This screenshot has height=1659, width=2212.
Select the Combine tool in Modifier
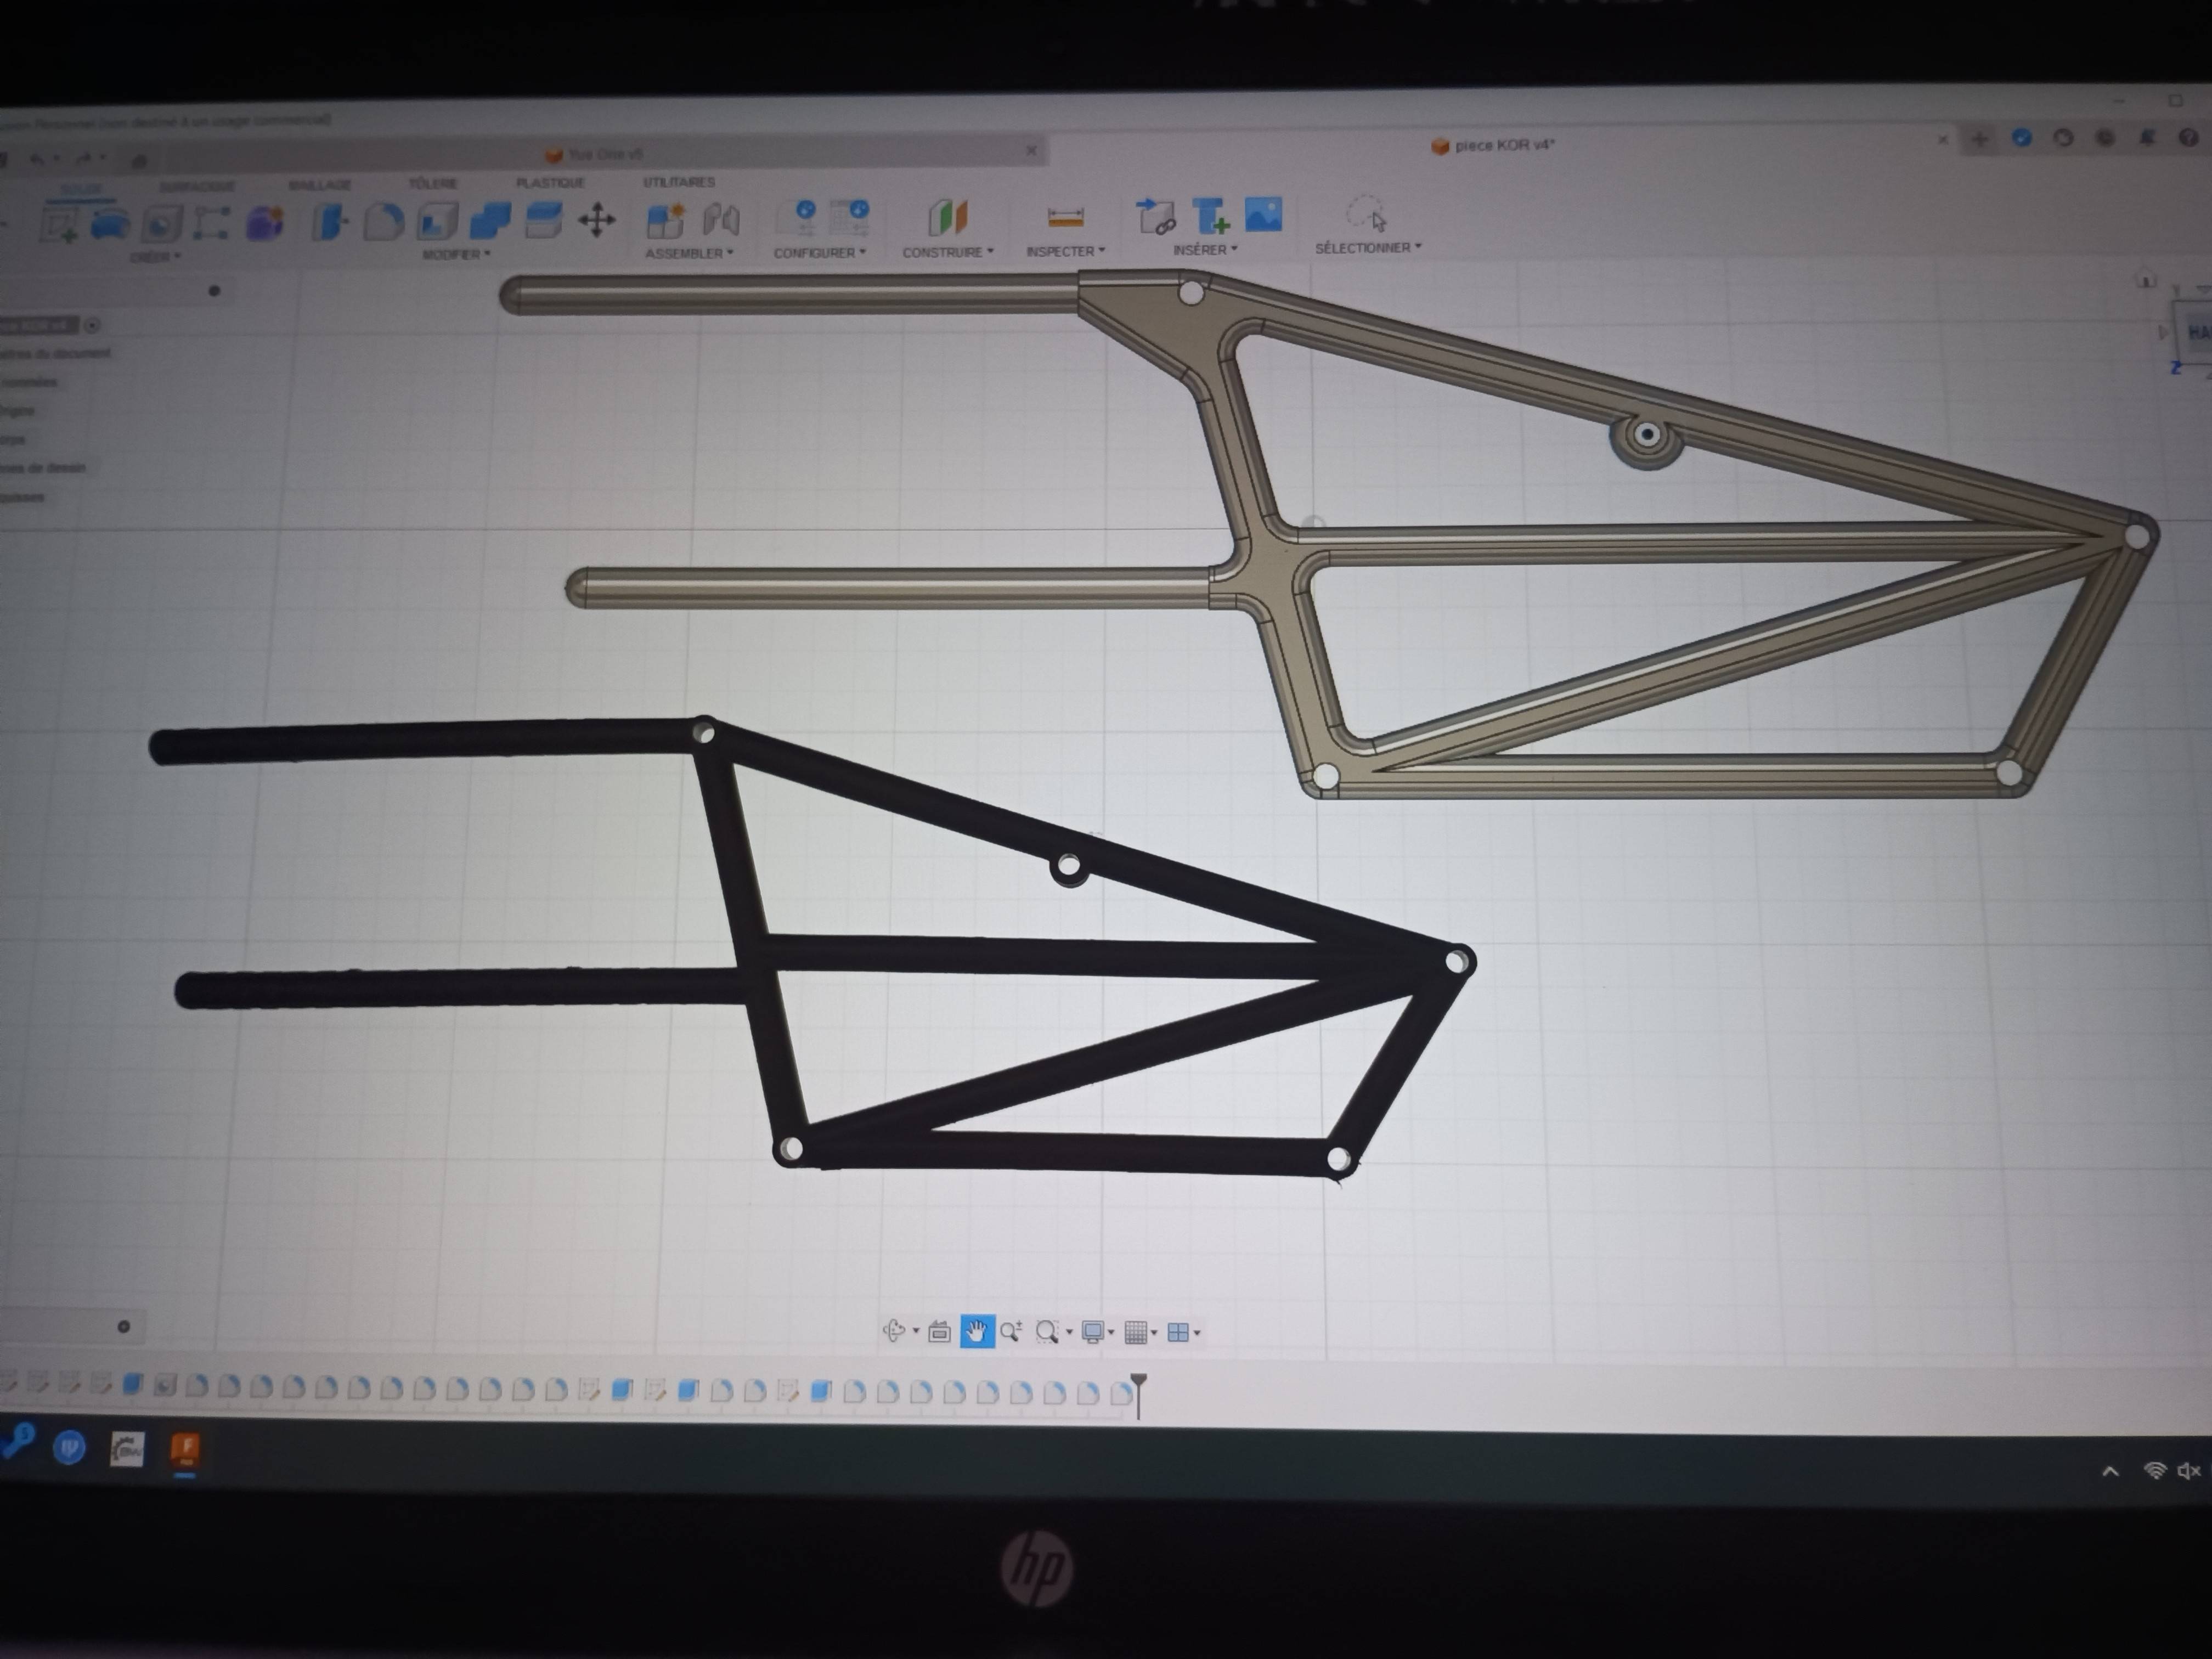click(490, 220)
